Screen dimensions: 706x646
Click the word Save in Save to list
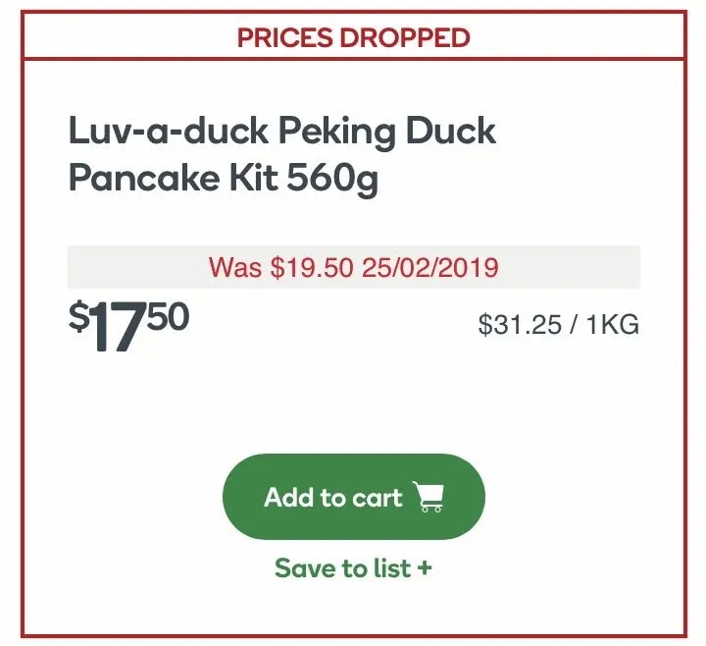pos(304,568)
